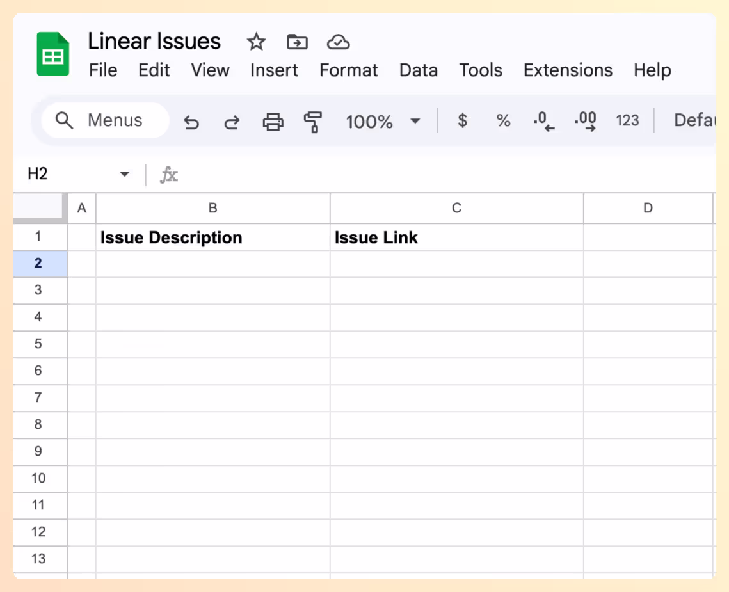This screenshot has width=729, height=592.
Task: Activate the Paint format tool
Action: (x=313, y=122)
